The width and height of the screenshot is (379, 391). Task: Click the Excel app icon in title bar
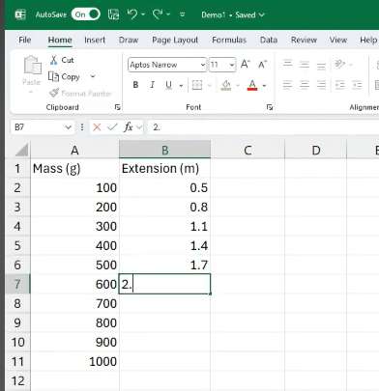coord(20,14)
